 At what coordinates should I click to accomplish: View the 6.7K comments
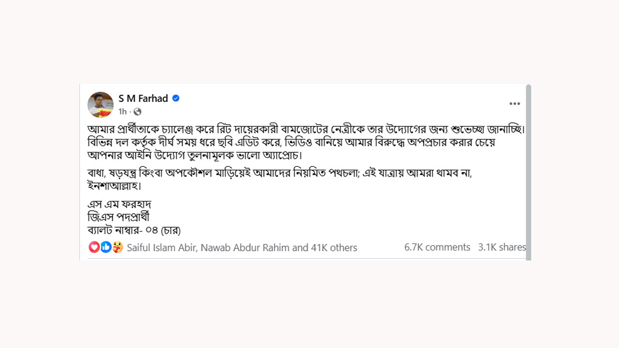pyautogui.click(x=437, y=247)
